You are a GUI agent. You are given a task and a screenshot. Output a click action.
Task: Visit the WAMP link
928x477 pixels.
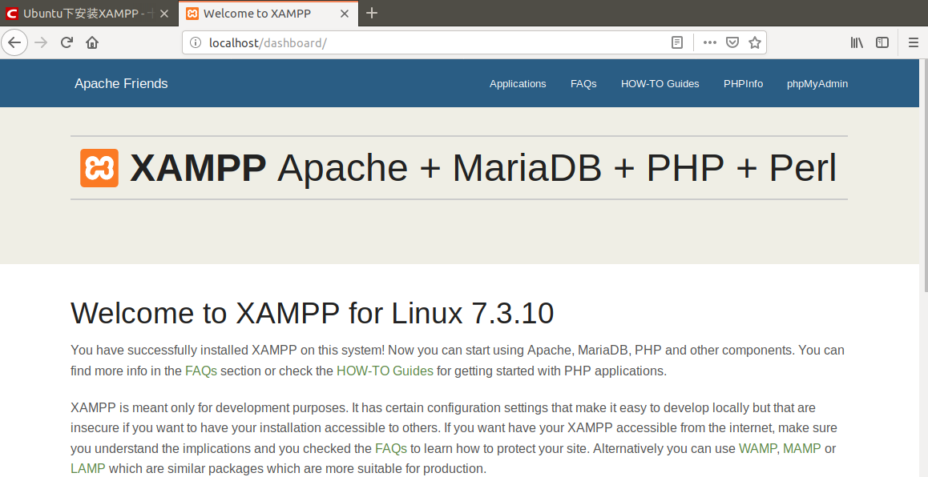[x=757, y=449]
